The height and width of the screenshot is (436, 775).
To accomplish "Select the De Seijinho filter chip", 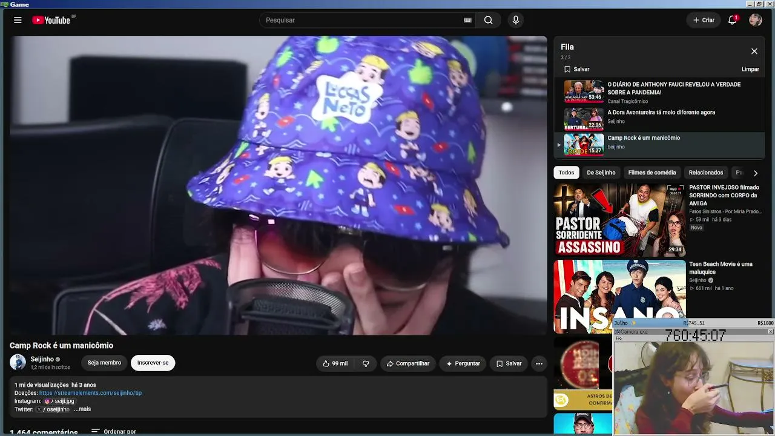I will [x=601, y=173].
